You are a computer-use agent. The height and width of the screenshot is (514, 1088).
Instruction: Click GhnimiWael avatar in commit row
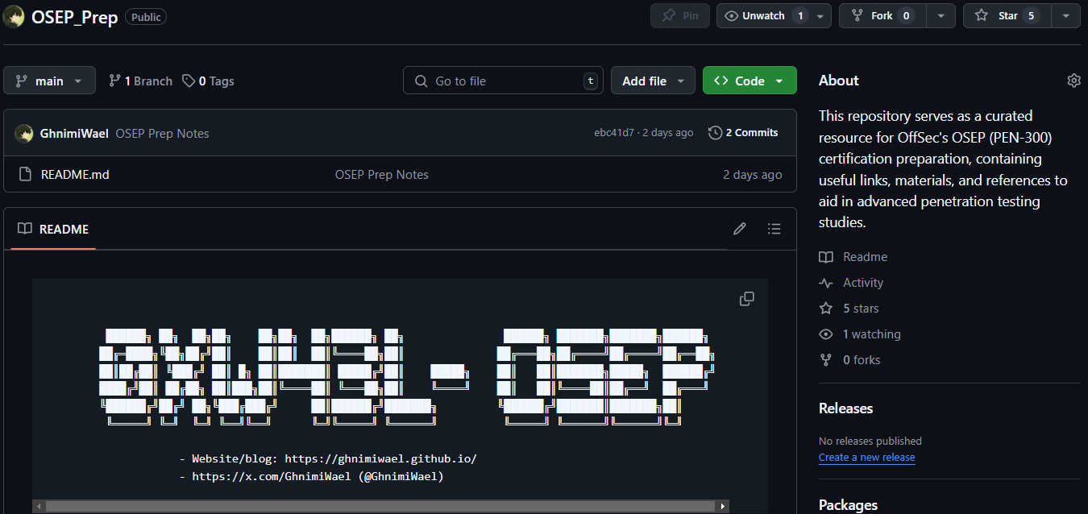tap(24, 134)
